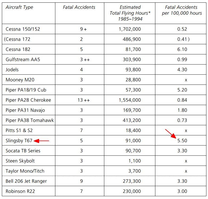
Task: Select the Gulfstream AA5 aircraft name
Action: pos(23,59)
